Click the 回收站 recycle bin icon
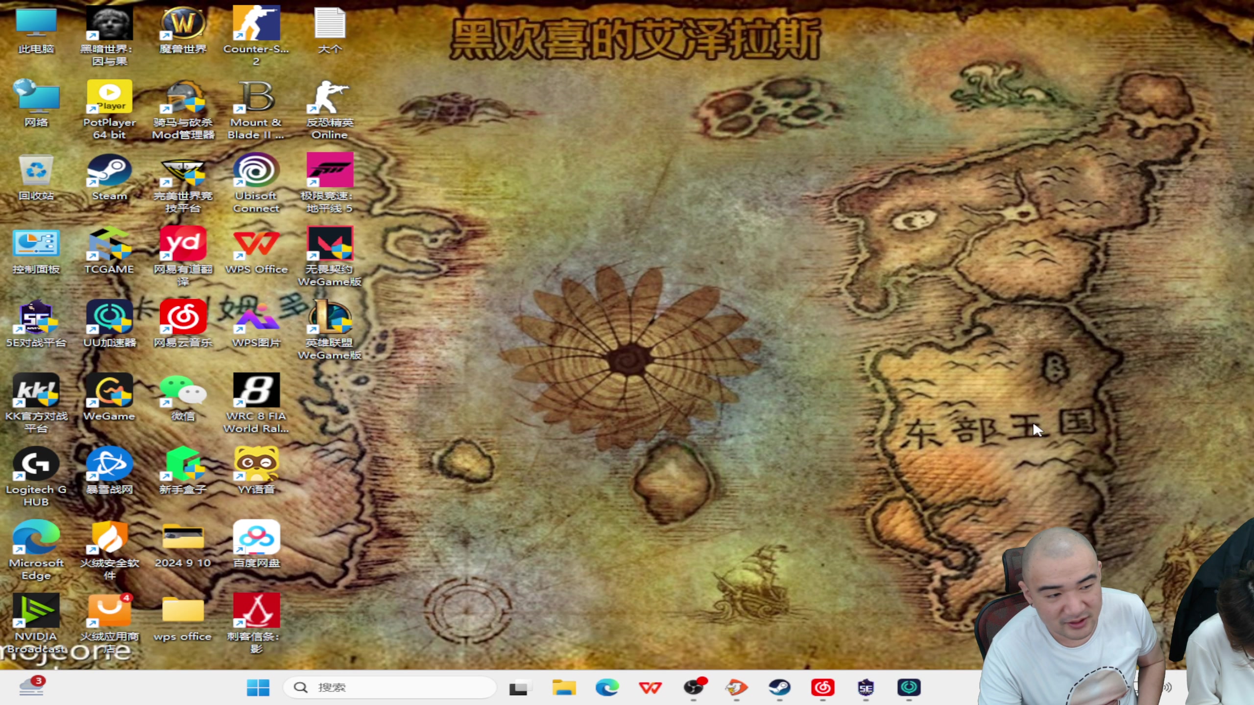1254x705 pixels. (36, 177)
